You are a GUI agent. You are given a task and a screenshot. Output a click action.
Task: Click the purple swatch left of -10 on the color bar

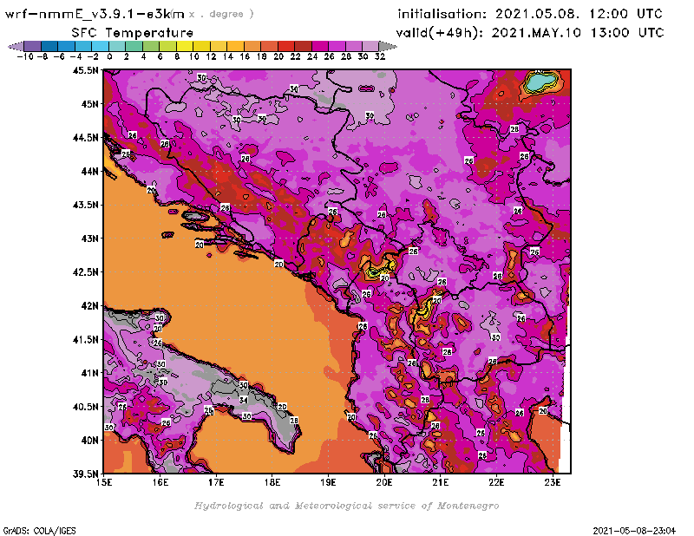click(x=31, y=46)
